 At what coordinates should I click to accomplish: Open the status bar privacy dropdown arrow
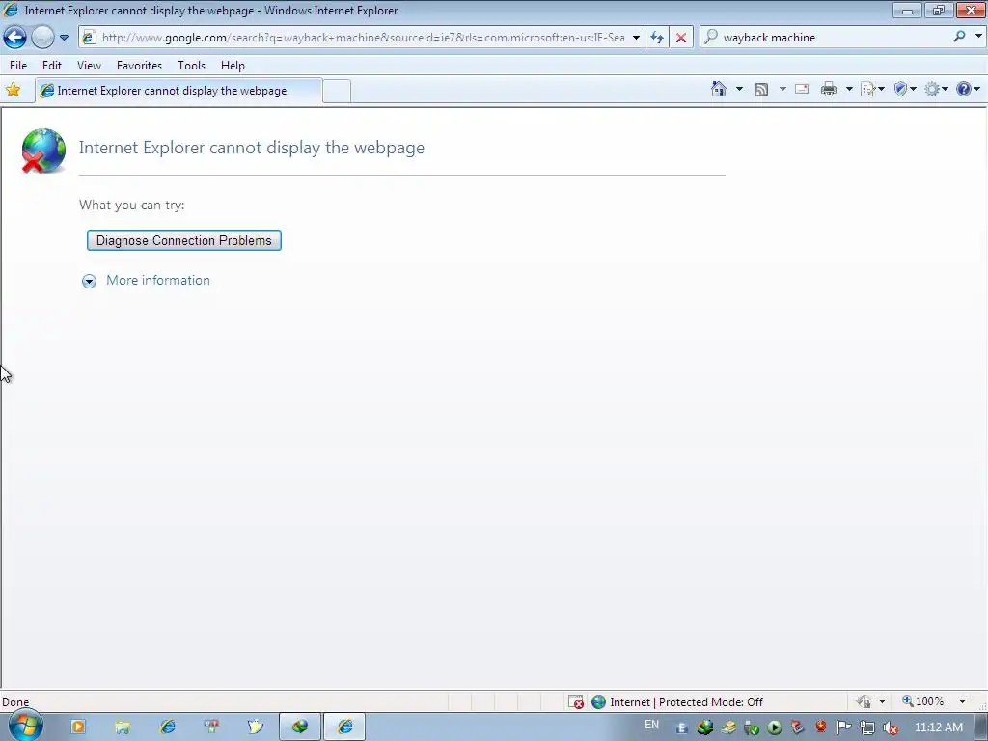(x=882, y=701)
